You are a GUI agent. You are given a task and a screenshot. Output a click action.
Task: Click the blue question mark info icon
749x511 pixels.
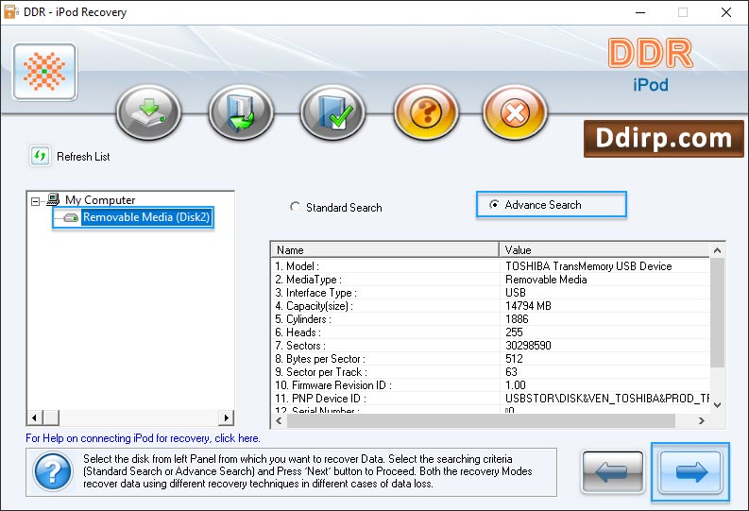point(53,472)
